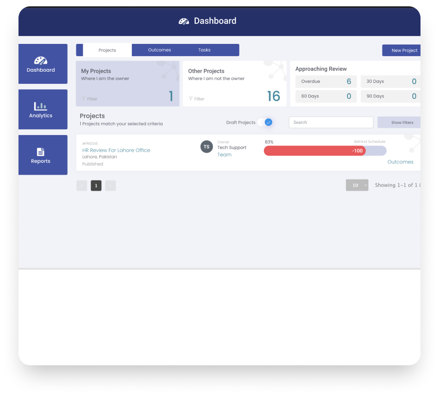Open the Outcomes link in project row
Viewport: 439px width, 396px height.
[x=400, y=162]
